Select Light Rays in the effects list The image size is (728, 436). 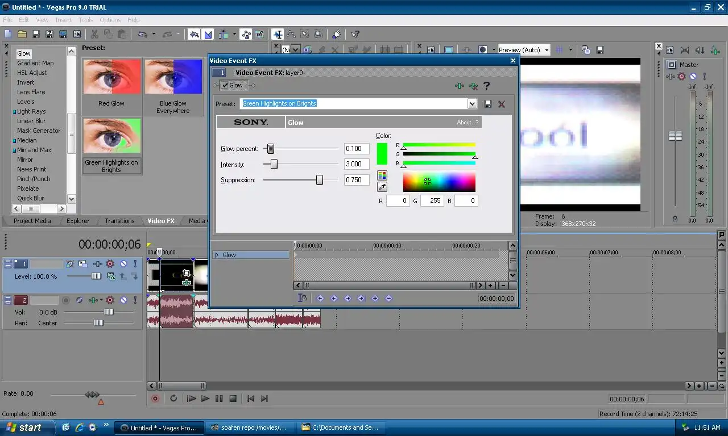click(x=31, y=111)
